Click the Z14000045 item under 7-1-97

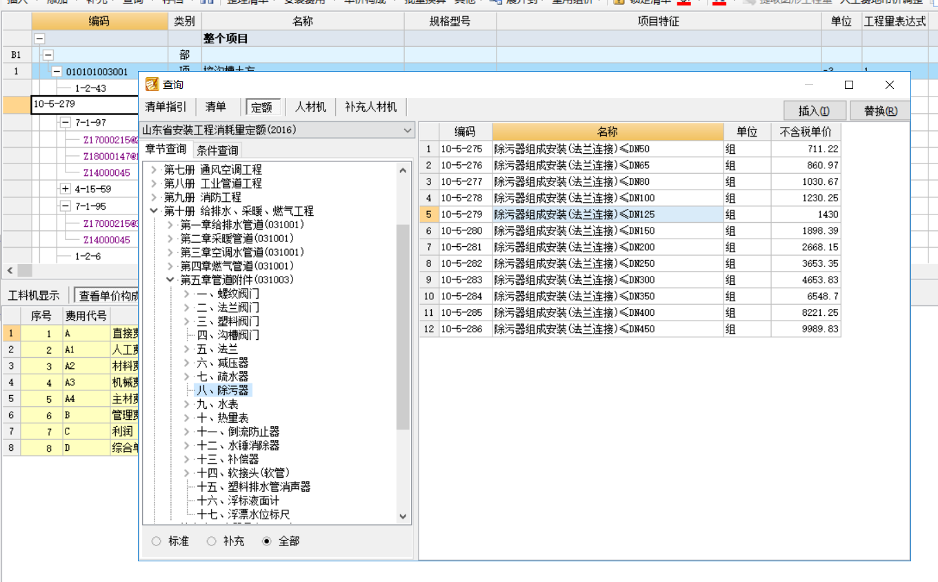point(106,172)
